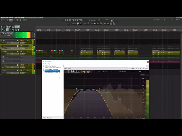The image size is (182, 136).
Task: Click the Pro-Q 3 redo arrow
Action: (99, 72)
